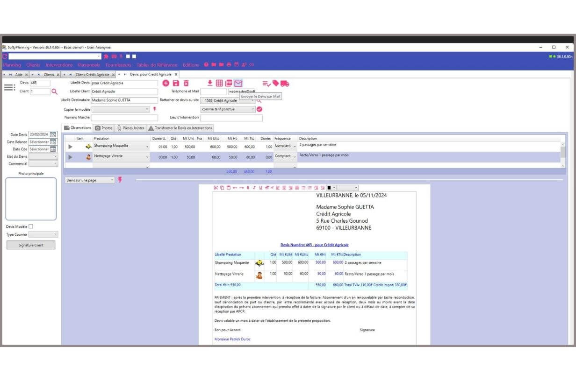Click the delivery truck icon

click(285, 83)
